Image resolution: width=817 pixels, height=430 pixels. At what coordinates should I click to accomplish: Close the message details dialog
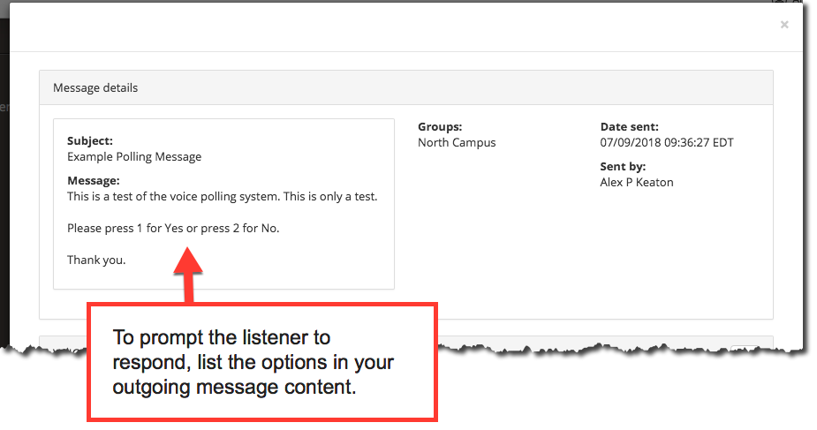click(x=784, y=25)
